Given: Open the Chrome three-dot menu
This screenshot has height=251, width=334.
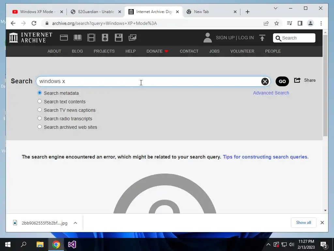Looking at the screenshot, I should (x=321, y=23).
